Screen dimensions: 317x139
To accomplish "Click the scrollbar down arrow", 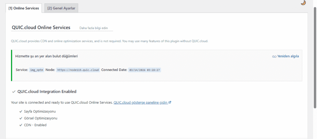I will coord(315,137).
